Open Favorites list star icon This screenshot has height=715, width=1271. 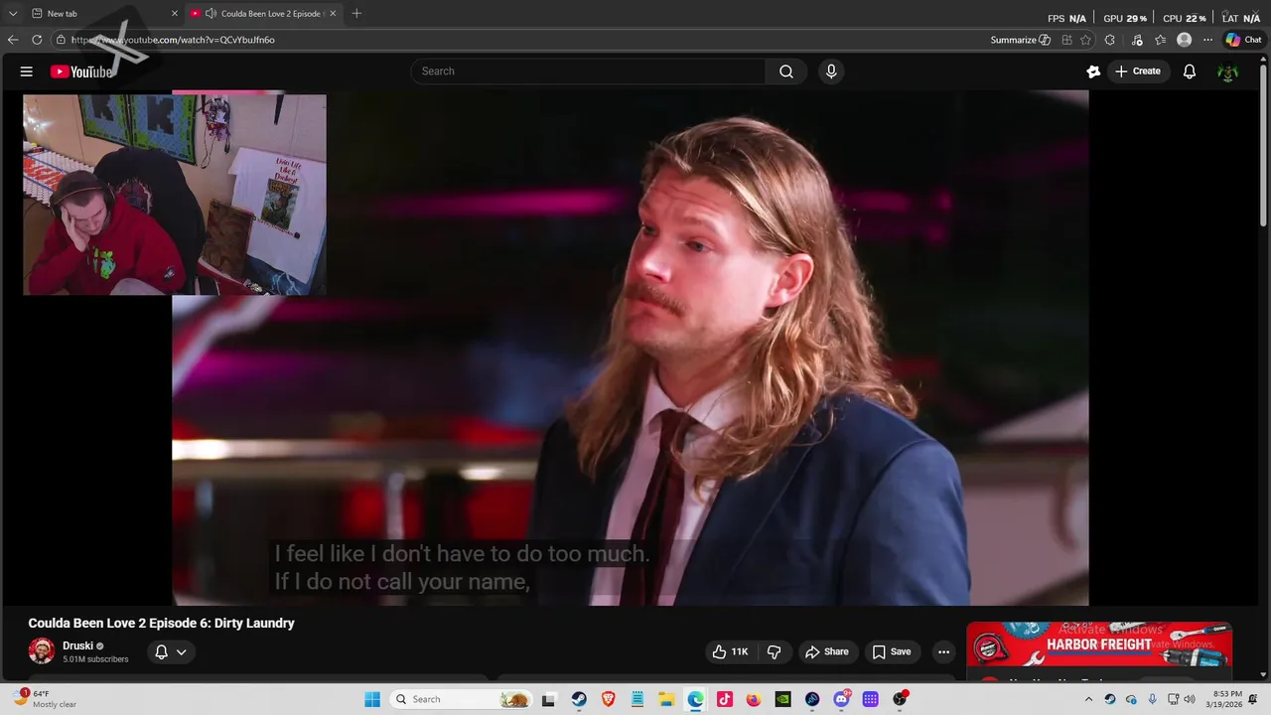1160,40
